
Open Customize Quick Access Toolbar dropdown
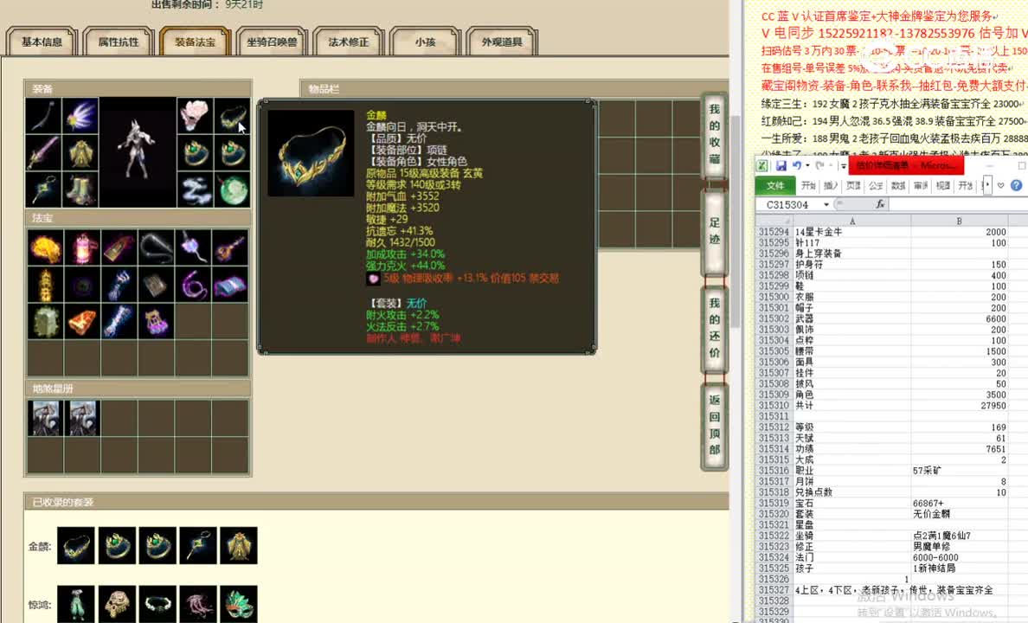coord(843,166)
